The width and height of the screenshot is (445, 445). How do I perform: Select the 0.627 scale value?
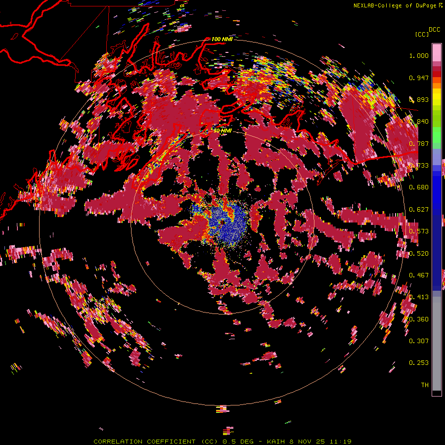419,210
